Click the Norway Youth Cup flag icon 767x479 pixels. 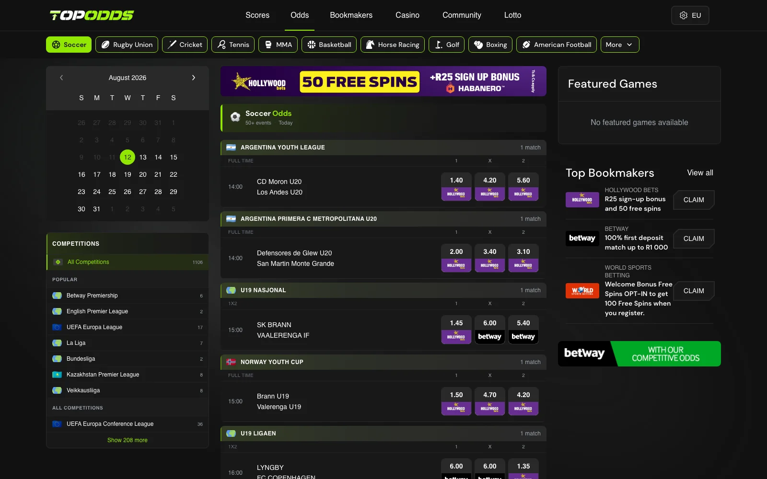click(231, 362)
